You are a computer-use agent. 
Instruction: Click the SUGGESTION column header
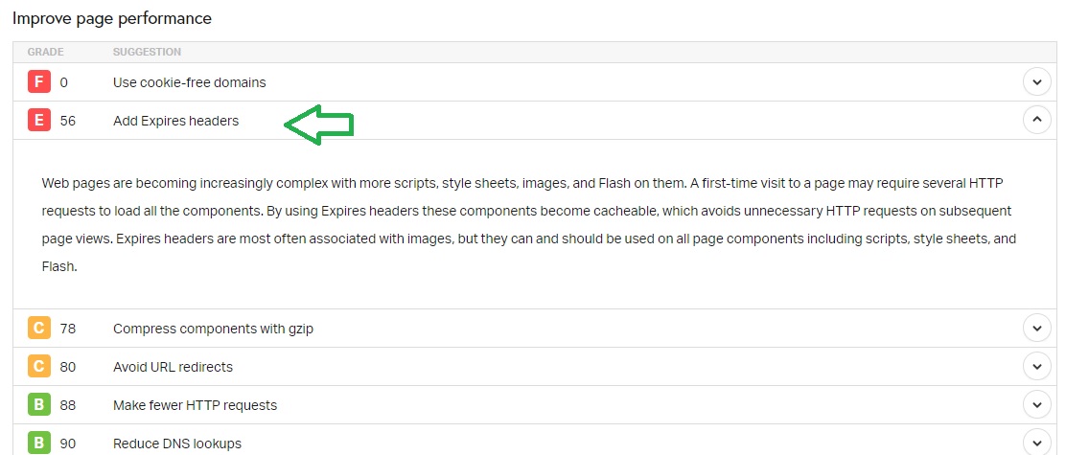[x=148, y=52]
